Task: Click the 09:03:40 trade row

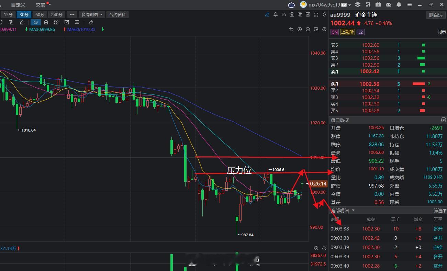Action: (x=388, y=266)
